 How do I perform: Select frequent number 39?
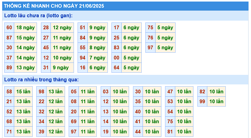point(42,132)
